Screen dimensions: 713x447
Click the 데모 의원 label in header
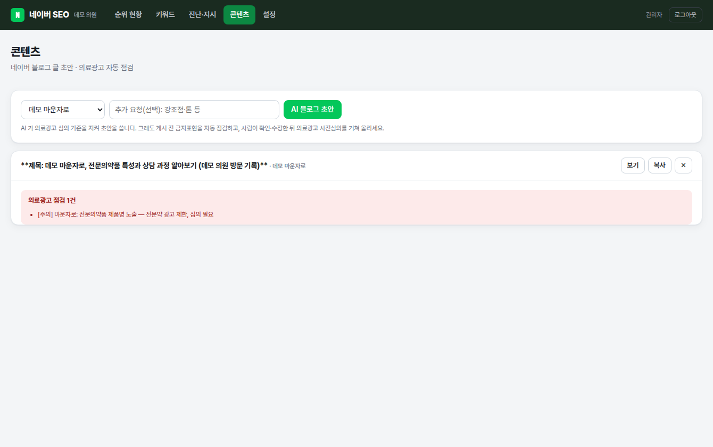(85, 15)
